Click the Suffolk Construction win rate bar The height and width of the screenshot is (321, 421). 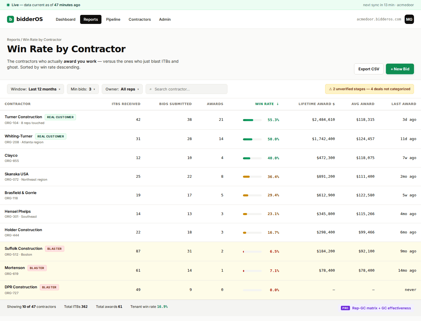pos(252,252)
